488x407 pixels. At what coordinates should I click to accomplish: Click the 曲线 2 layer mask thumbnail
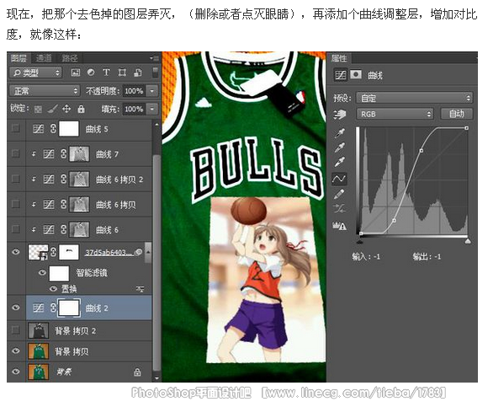pyautogui.click(x=69, y=308)
